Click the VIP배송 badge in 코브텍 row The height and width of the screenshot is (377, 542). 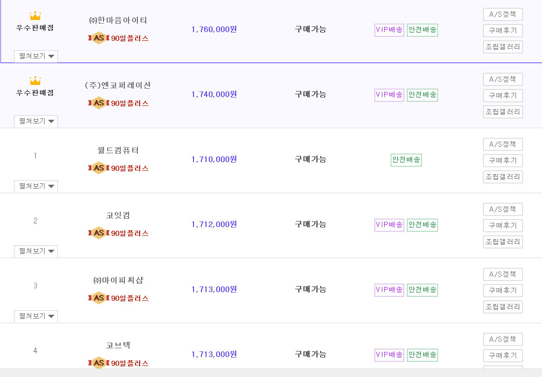point(389,355)
